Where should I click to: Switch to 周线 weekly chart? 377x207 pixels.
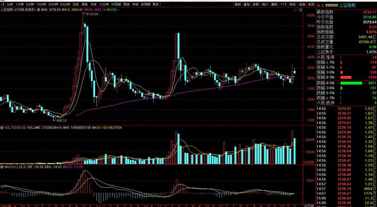(85, 4)
